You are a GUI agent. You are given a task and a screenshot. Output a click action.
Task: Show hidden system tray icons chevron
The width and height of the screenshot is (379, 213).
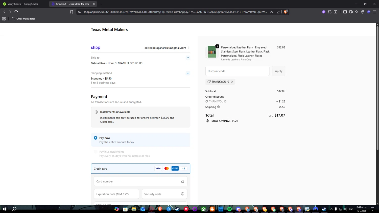coord(331,209)
